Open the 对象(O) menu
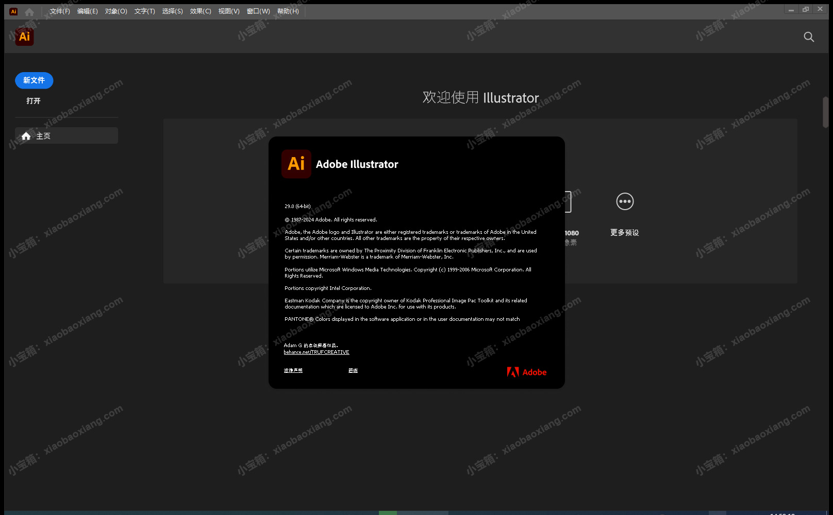This screenshot has width=833, height=515. [x=116, y=11]
